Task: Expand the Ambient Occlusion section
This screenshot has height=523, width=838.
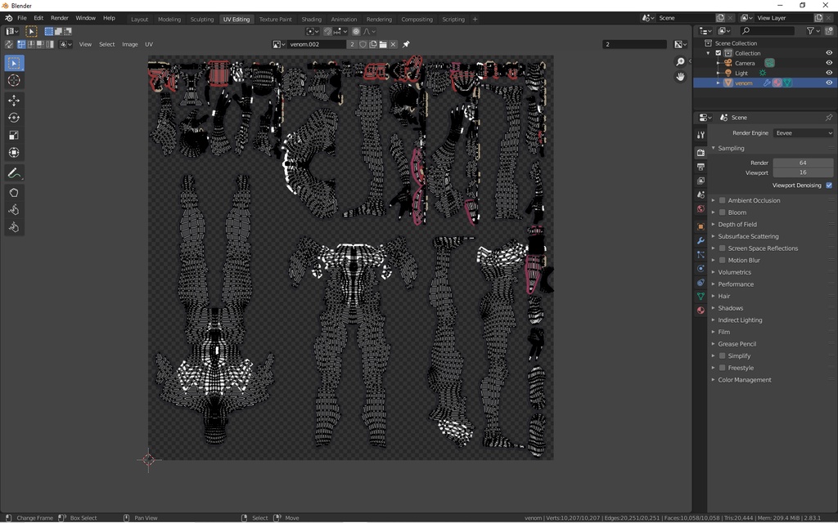Action: click(713, 200)
